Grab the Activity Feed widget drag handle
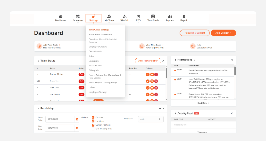Screen dimensions: 266x141 click(175, 114)
